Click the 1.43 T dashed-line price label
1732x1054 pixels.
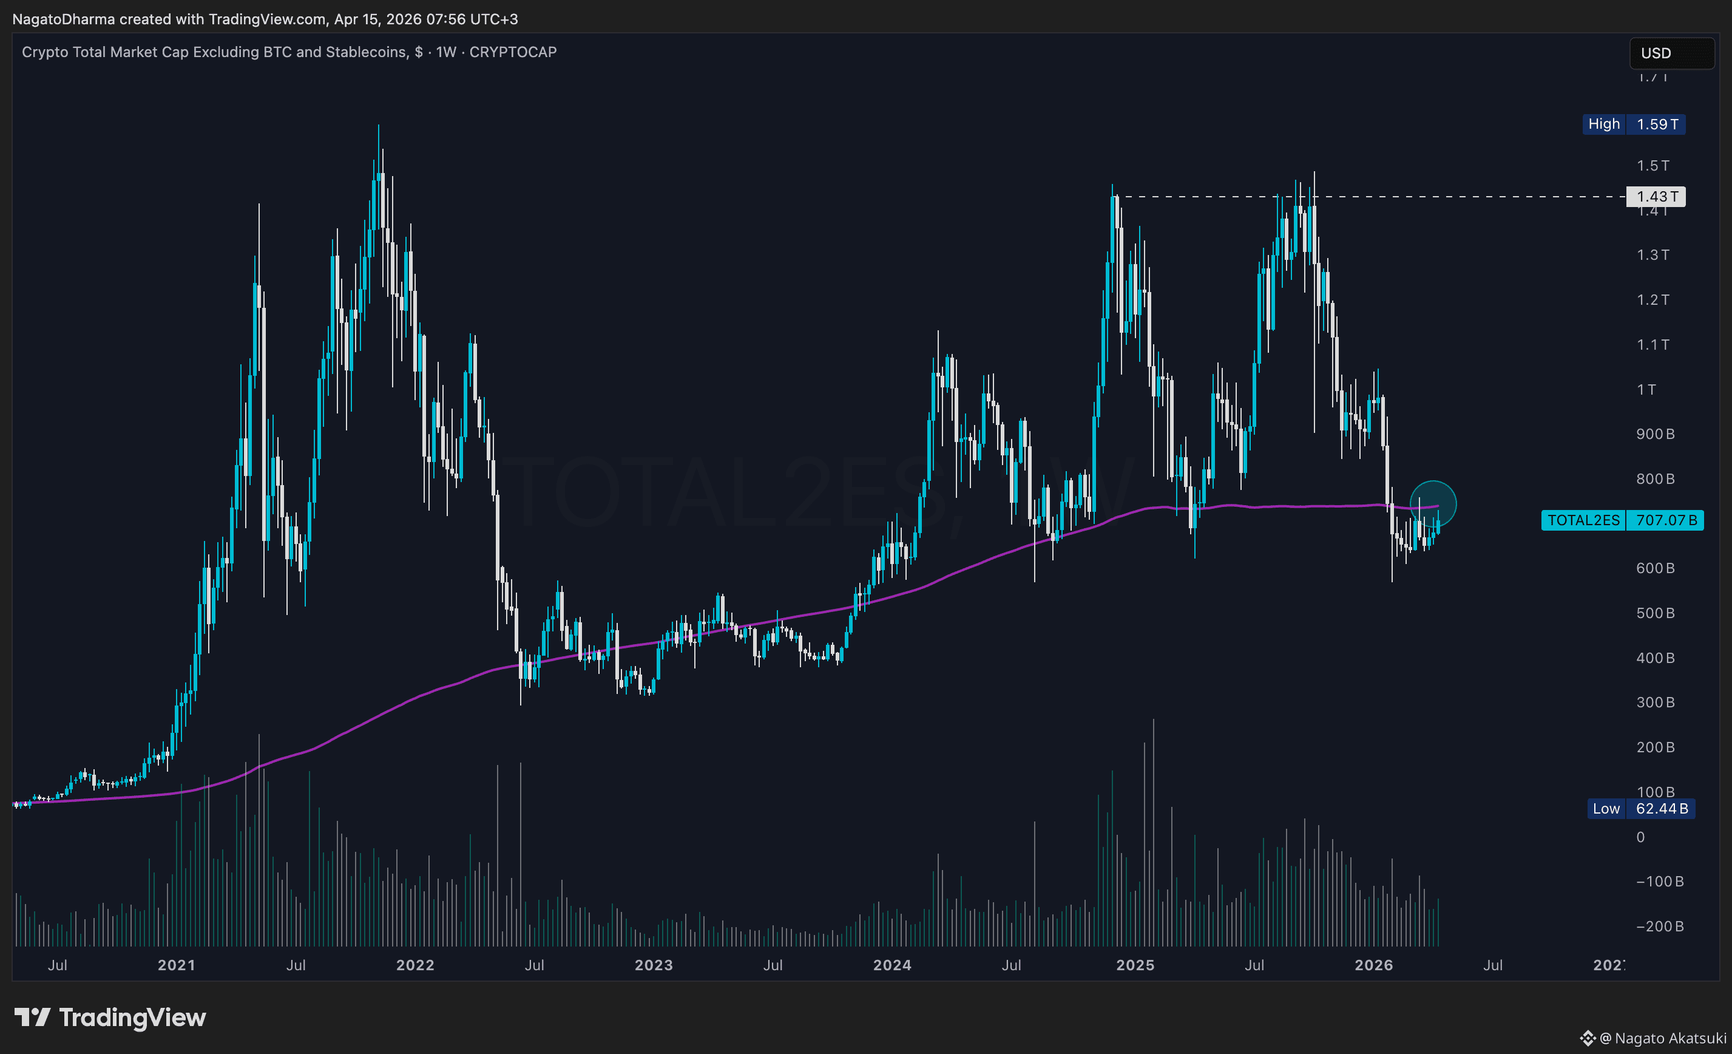(1656, 197)
